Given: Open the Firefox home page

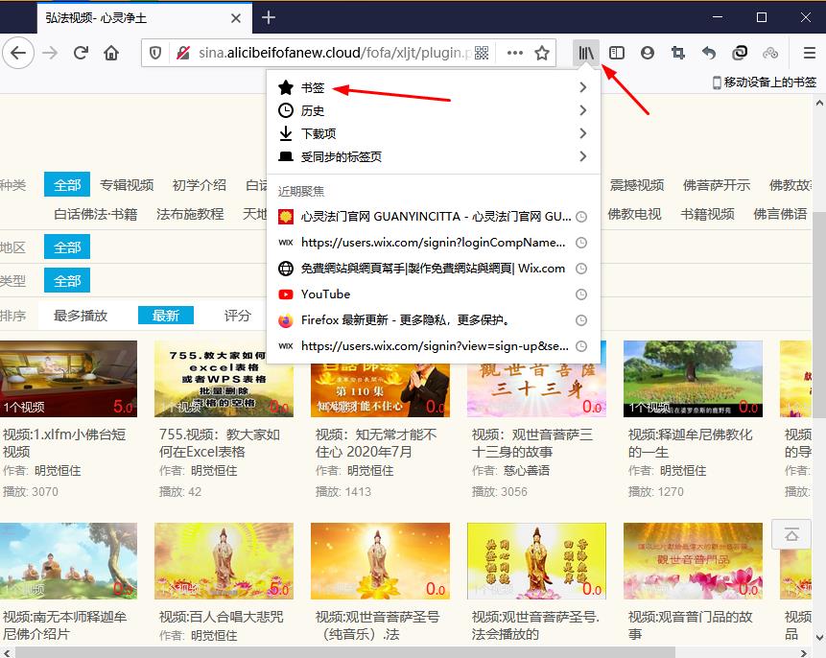Looking at the screenshot, I should click(x=111, y=53).
